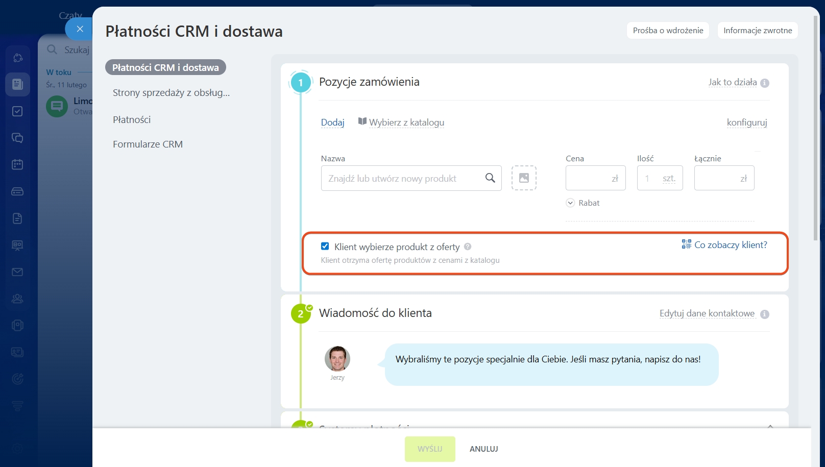Open the mail icon in left sidebar
Viewport: 825px width, 467px height.
tap(17, 272)
